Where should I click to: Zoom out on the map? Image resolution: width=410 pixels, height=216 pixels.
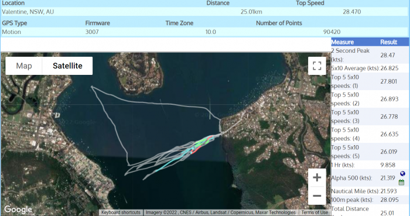tap(317, 196)
